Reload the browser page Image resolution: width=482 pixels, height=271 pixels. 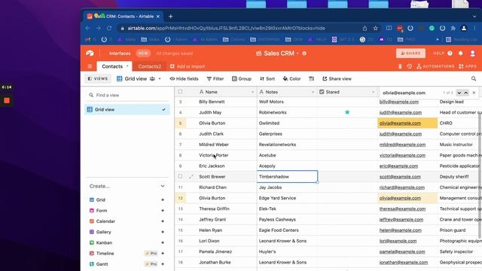click(109, 29)
